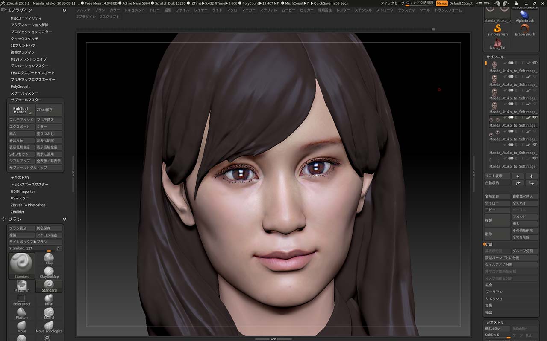The width and height of the screenshot is (547, 341).
Task: Toggle eye visibility of topmost subtool
Action: pos(535,63)
